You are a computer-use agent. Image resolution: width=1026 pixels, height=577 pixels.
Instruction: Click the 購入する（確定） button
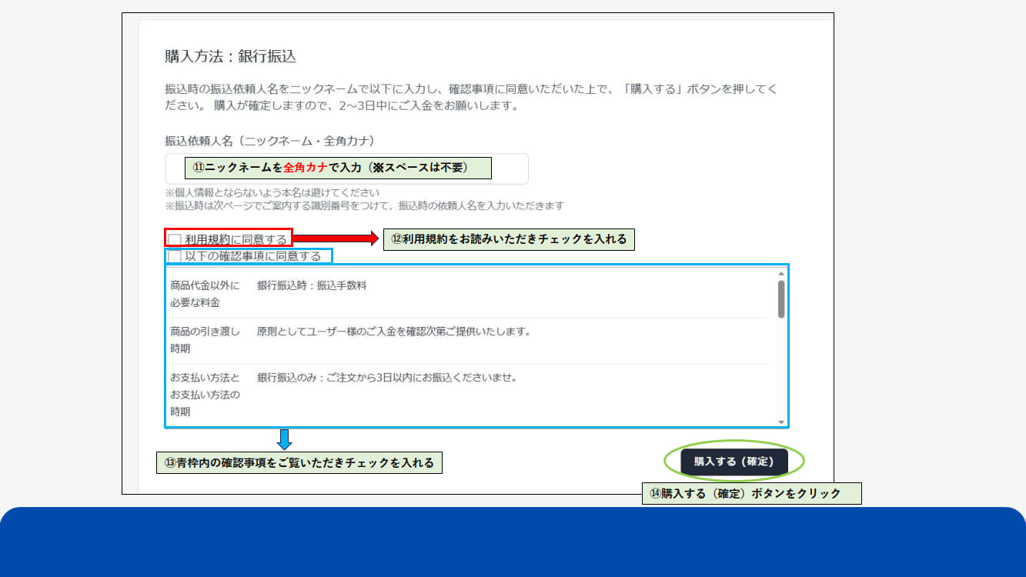(x=734, y=462)
